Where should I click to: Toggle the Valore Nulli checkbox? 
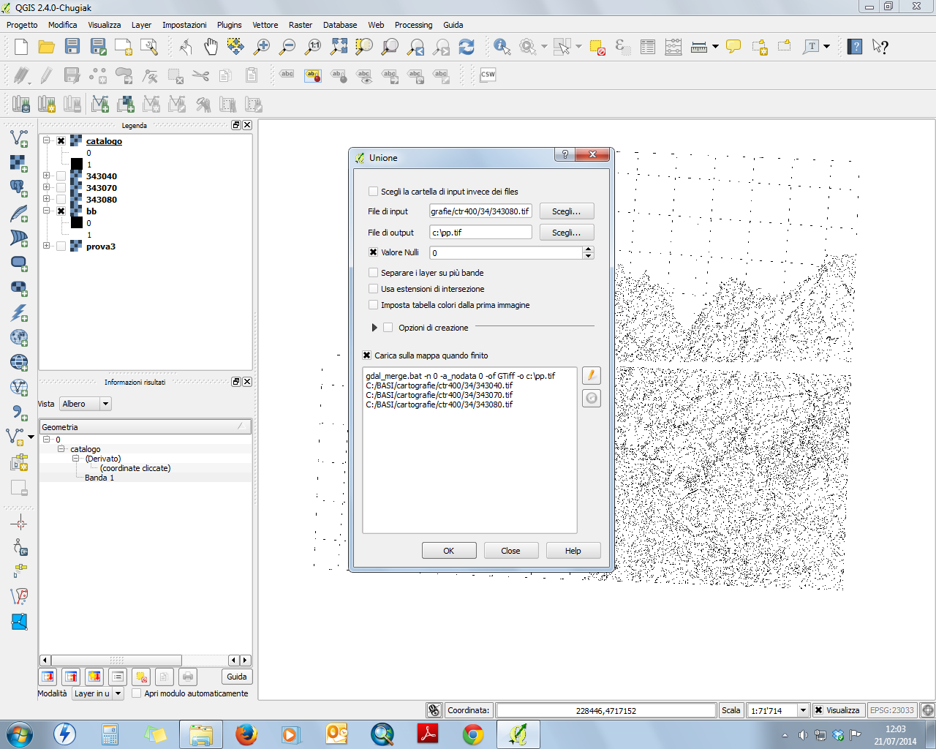coord(374,252)
